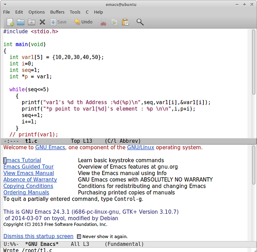Click the 'int *p = var1;' line
Screen dimensions: 257x252
click(x=31, y=76)
